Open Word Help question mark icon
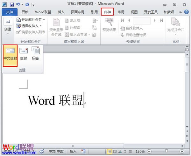Image resolution: width=191 pixels, height=156 pixels. coord(186,12)
